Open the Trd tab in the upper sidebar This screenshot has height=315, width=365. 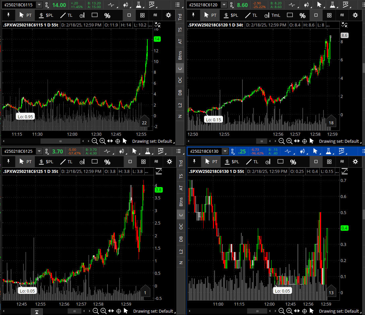(x=180, y=17)
